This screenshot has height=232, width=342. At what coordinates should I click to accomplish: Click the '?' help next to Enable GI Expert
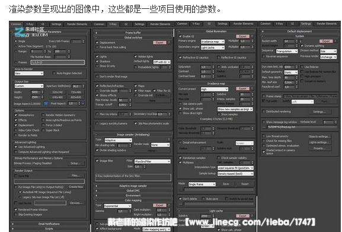point(252,36)
